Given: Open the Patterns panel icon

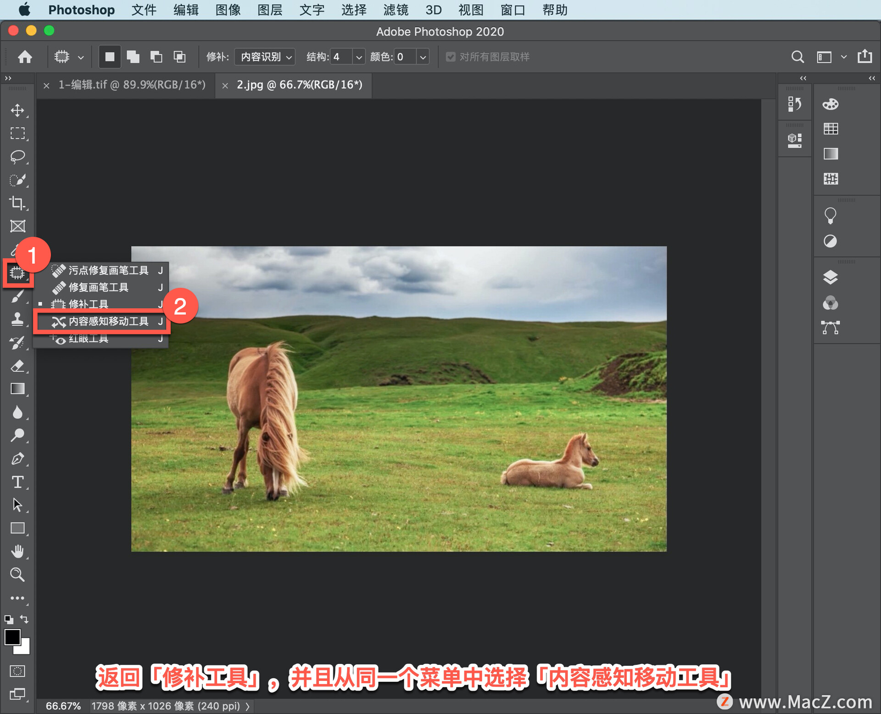Looking at the screenshot, I should pyautogui.click(x=831, y=178).
